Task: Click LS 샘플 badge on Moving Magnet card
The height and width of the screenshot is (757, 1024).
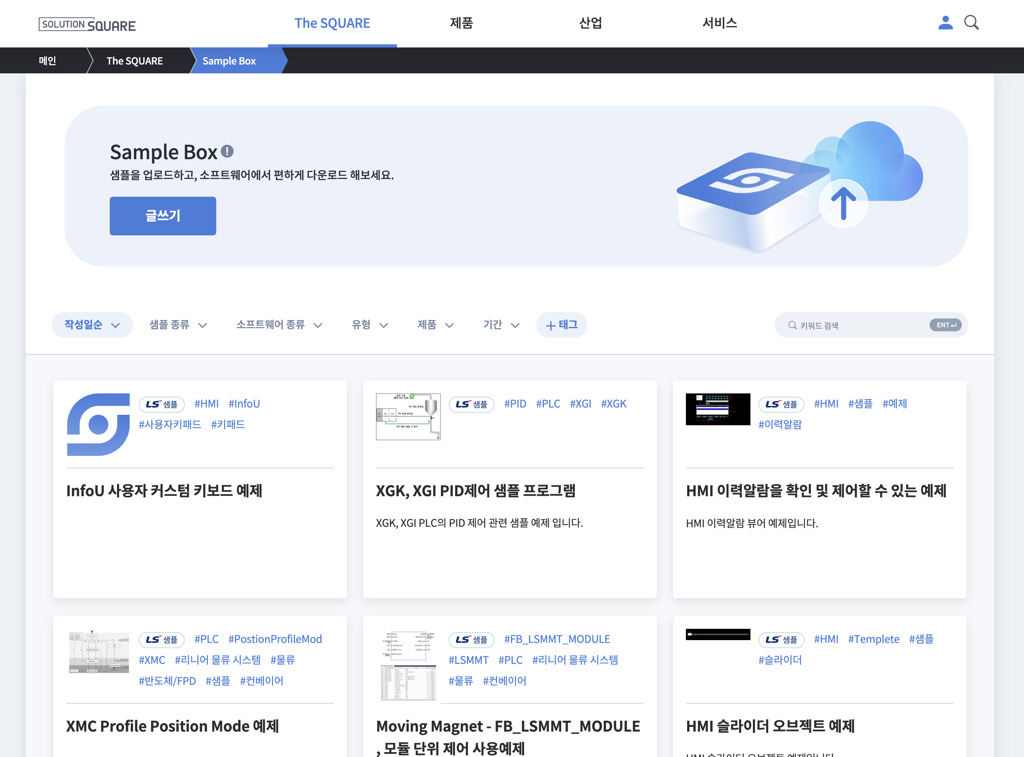Action: pyautogui.click(x=471, y=640)
